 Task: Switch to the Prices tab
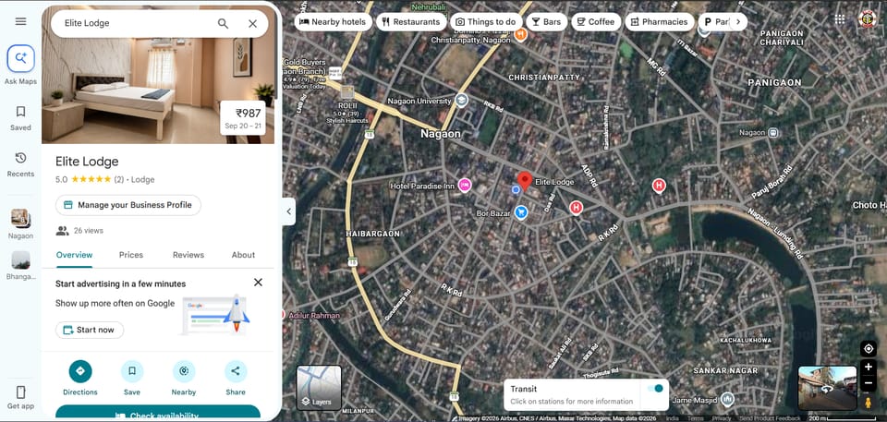[x=130, y=255]
